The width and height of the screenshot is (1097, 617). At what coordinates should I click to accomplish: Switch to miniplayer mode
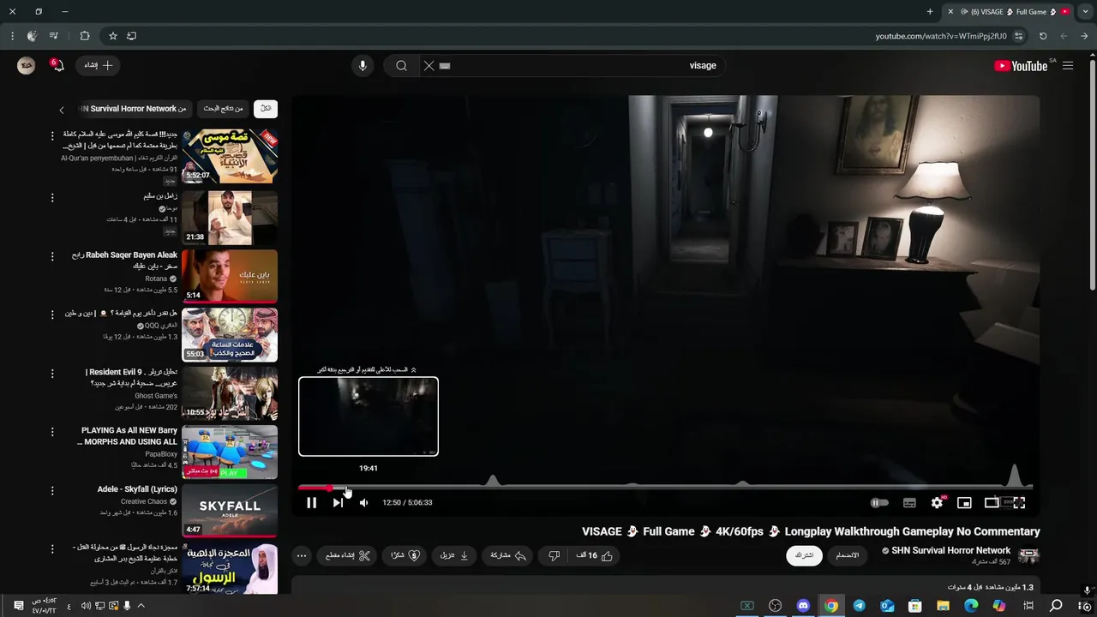tap(964, 503)
